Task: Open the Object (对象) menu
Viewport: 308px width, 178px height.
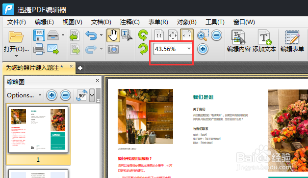Action: tap(186, 22)
